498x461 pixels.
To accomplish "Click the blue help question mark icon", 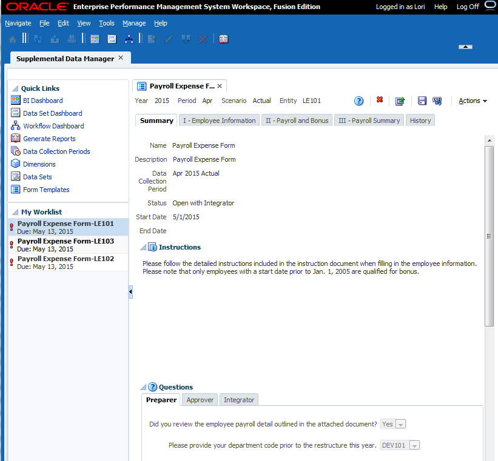I will (x=358, y=101).
